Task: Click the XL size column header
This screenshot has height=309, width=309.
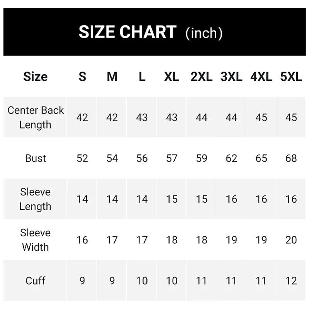Action: click(x=171, y=76)
